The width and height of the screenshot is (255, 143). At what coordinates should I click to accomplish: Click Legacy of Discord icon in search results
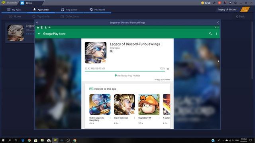click(16, 33)
